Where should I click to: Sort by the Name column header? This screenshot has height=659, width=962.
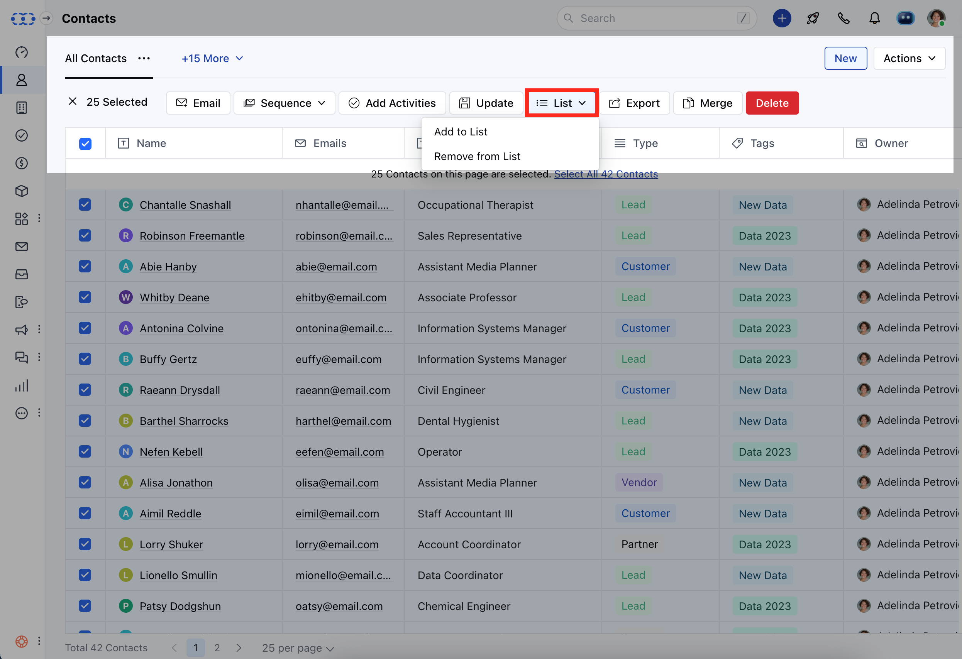click(194, 143)
